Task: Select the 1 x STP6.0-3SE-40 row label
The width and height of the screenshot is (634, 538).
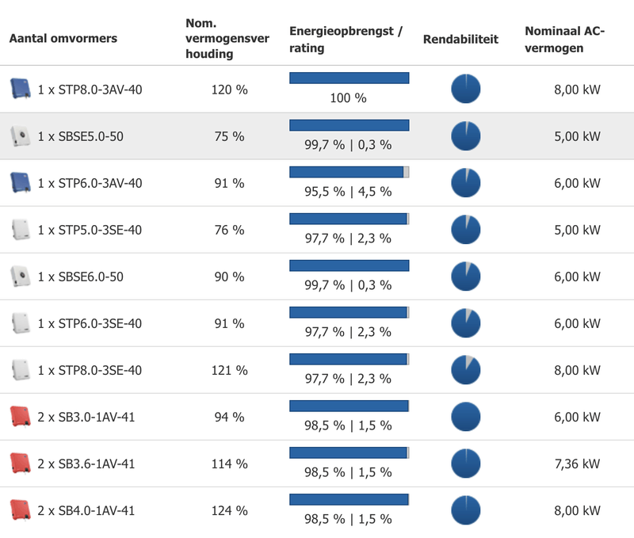Action: [90, 323]
